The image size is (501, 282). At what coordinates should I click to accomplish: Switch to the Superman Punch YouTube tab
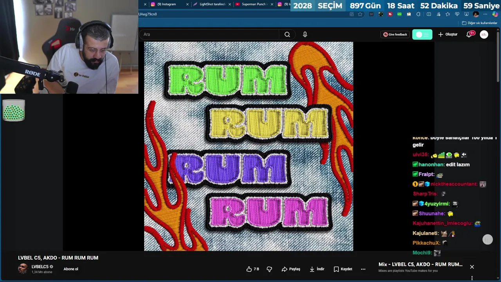point(254,4)
